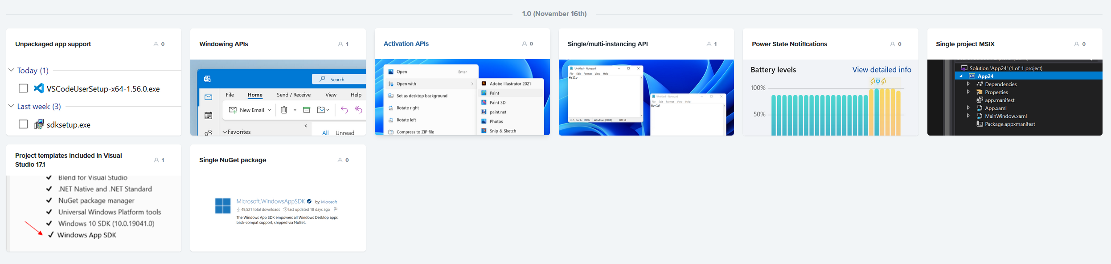Click the installer icon beside sdksetup.exe

(x=39, y=124)
